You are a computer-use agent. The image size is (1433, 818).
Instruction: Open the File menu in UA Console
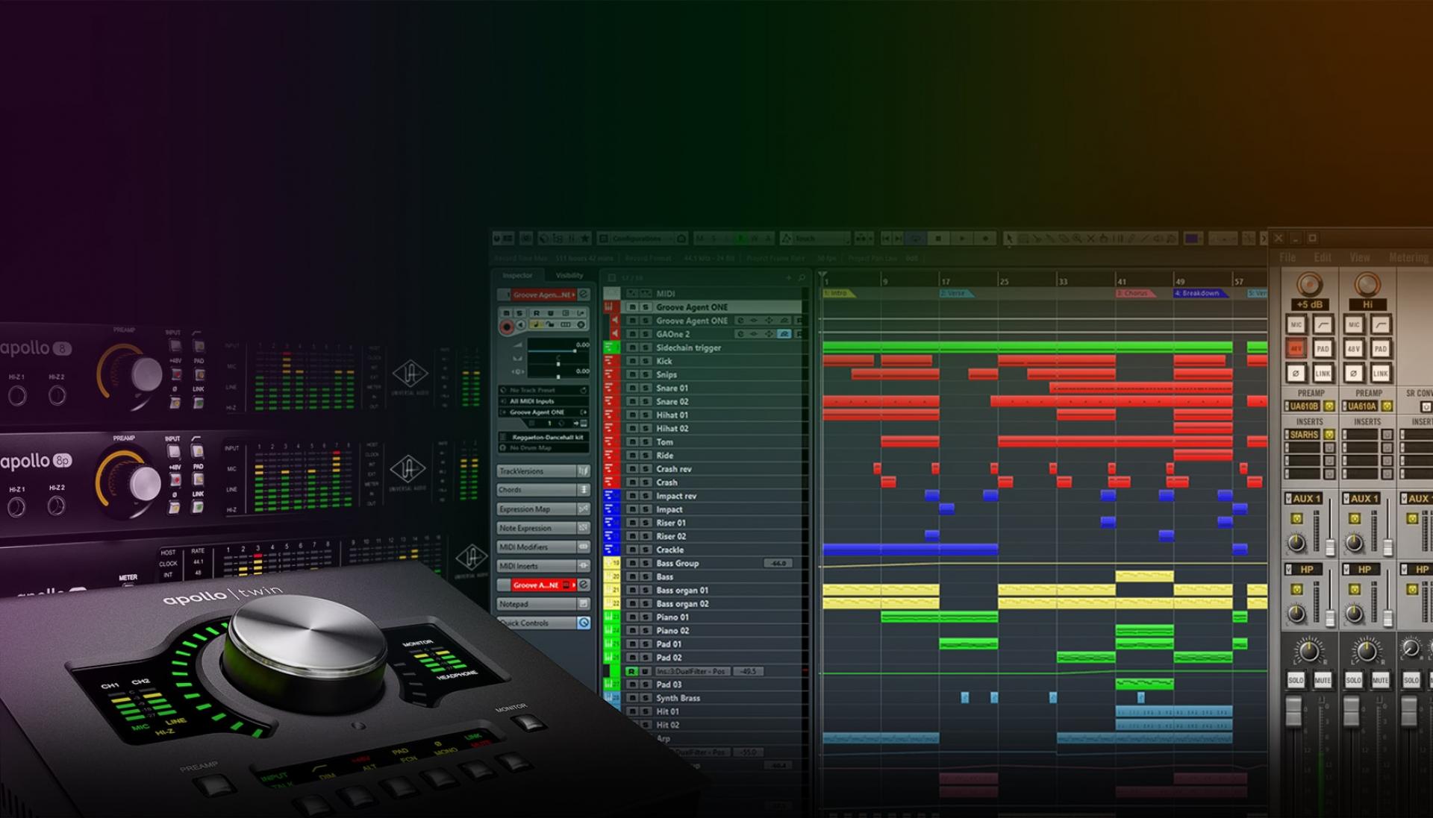tap(1288, 257)
